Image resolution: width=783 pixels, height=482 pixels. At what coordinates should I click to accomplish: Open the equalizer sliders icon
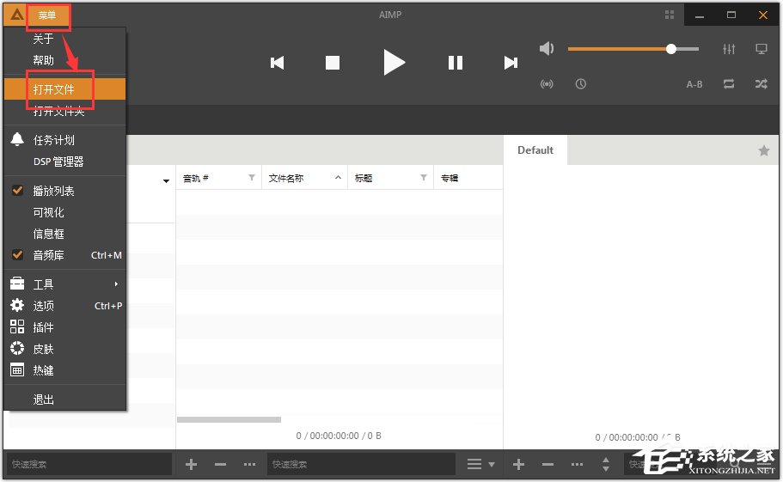tap(729, 49)
